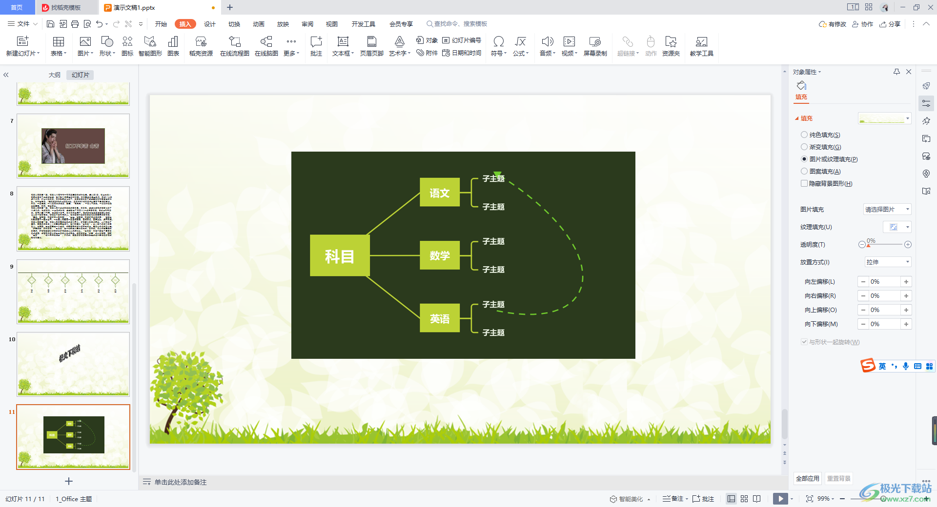
Task: Open Placement mode (拉伸) dropdown
Action: (x=887, y=262)
